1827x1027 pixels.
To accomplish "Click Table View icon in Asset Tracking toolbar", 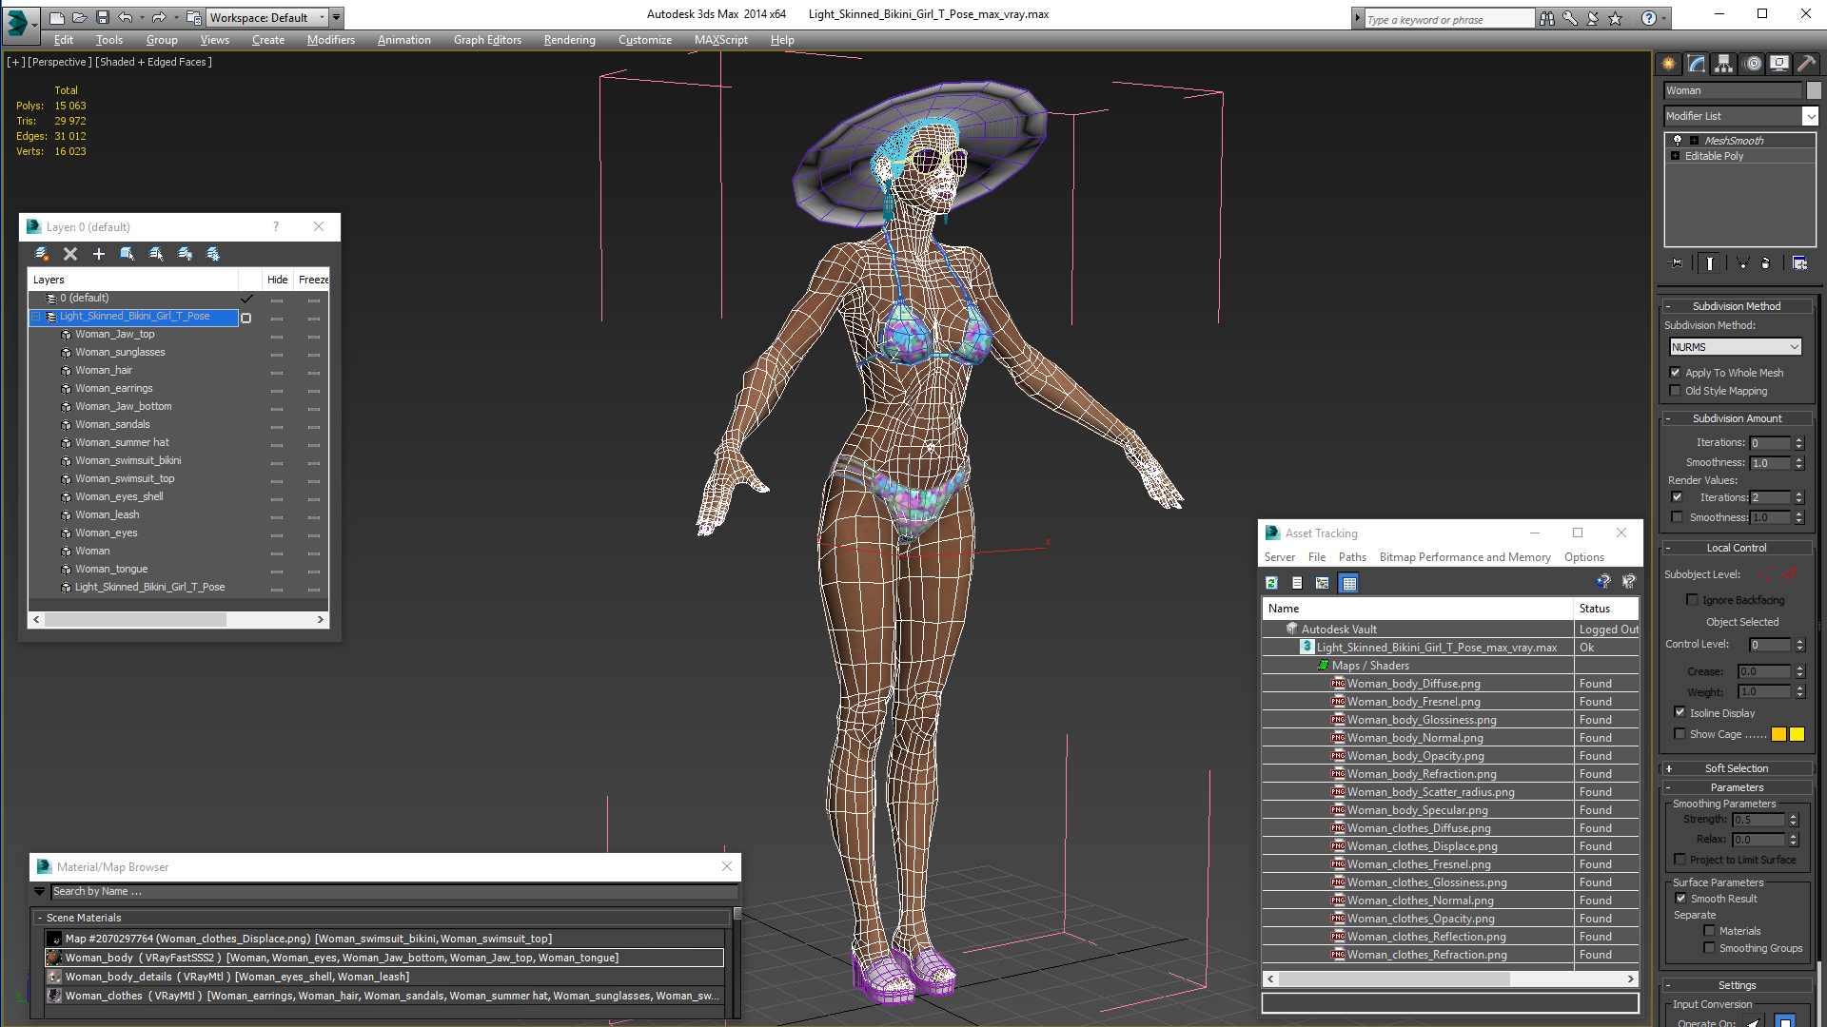I will (x=1349, y=583).
